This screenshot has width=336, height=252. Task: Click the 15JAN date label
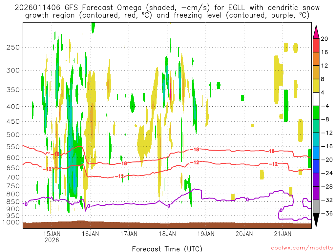[x=52, y=234]
